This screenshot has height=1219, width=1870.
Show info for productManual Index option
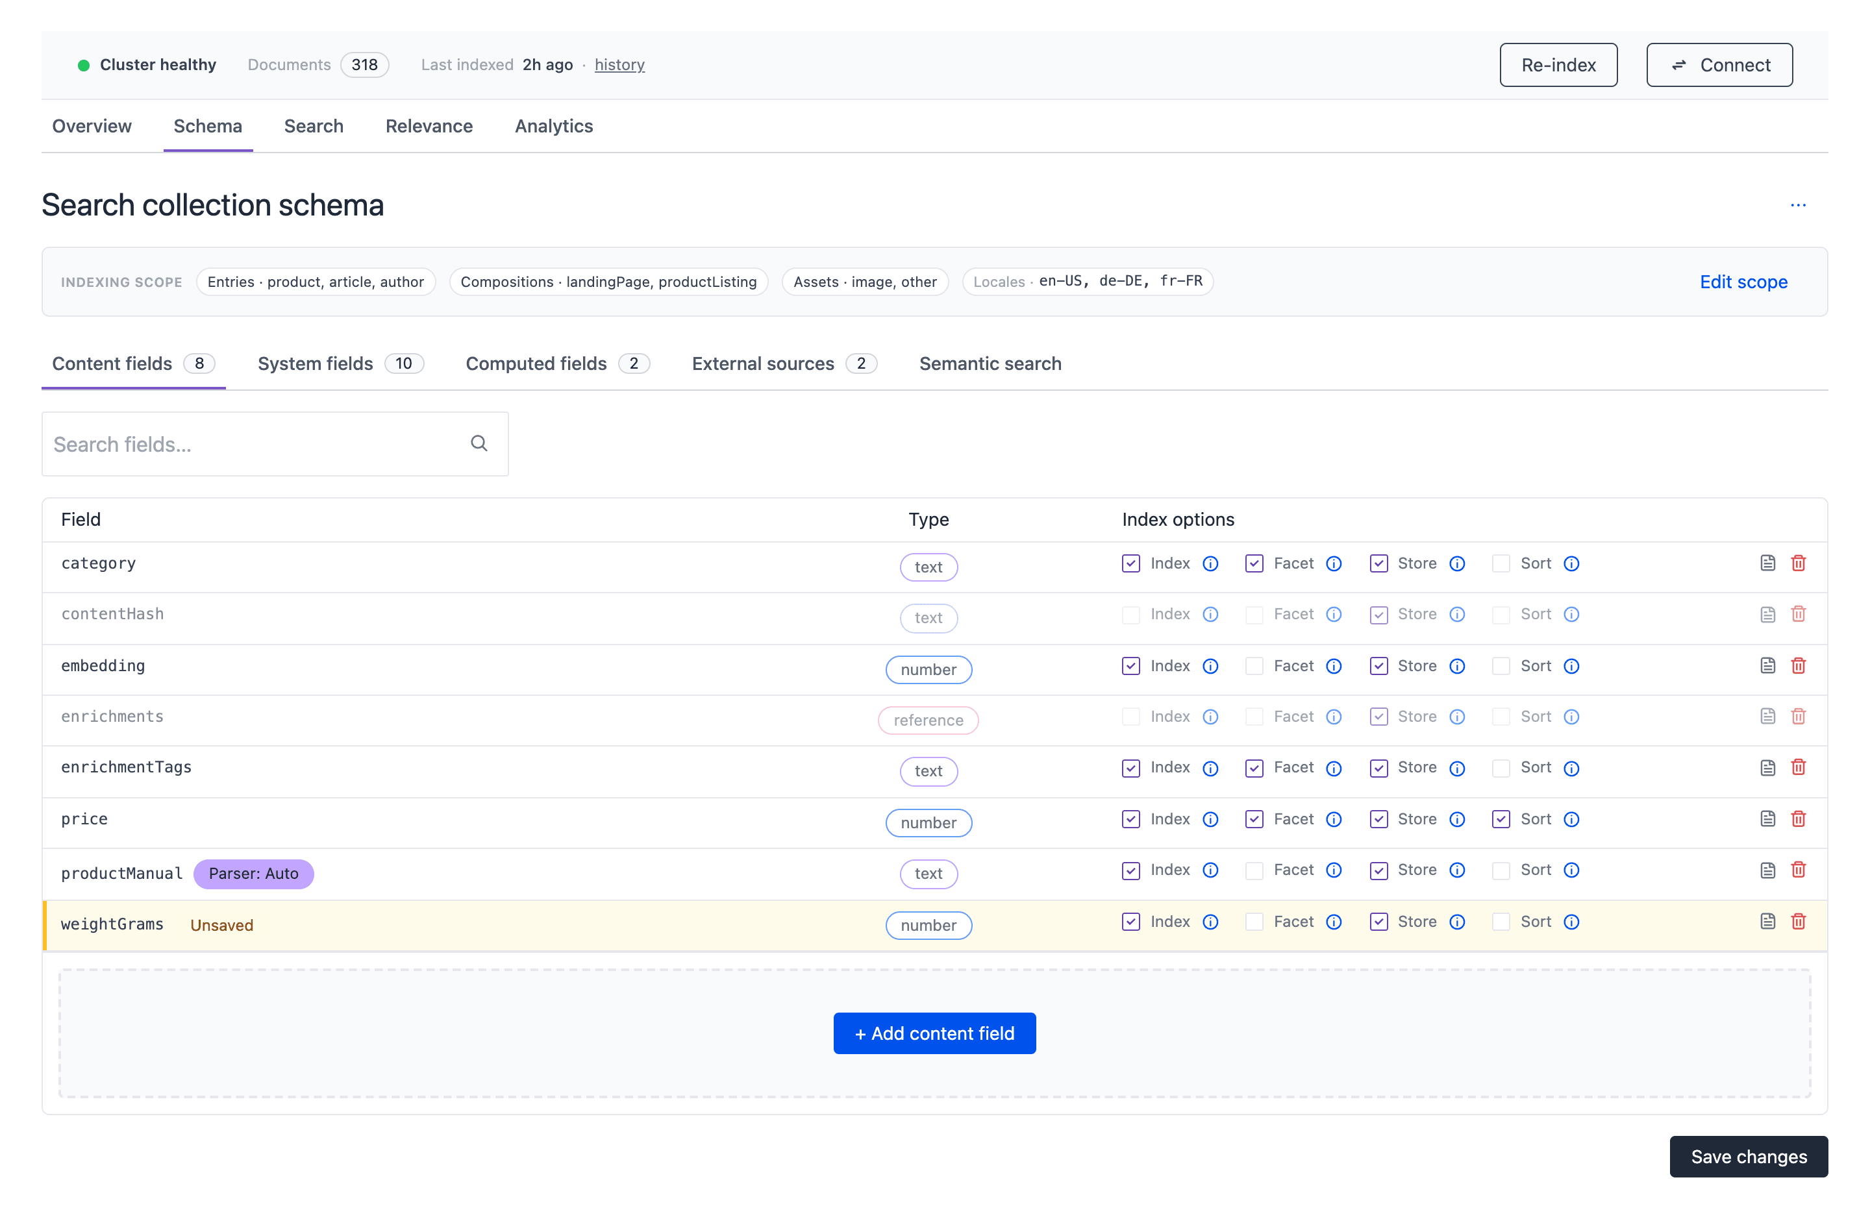[x=1211, y=870]
